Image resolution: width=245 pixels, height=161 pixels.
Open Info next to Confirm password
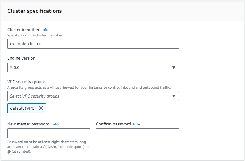pos(136,124)
